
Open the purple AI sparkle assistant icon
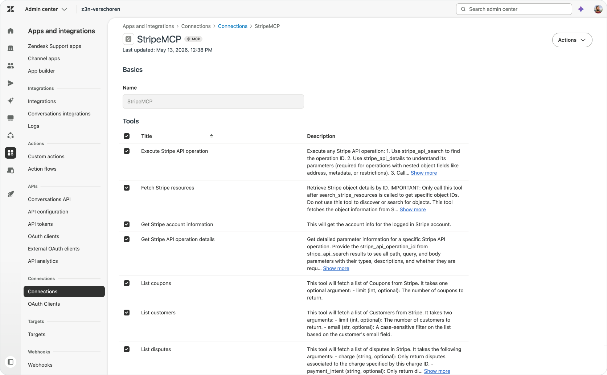click(x=581, y=9)
